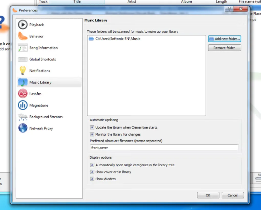Open Song Information via its note icon
This screenshot has height=210, width=261.
[x=23, y=48]
